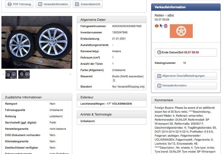Click the Reifen – xBid auction title
The image size is (223, 154).
(x=164, y=15)
